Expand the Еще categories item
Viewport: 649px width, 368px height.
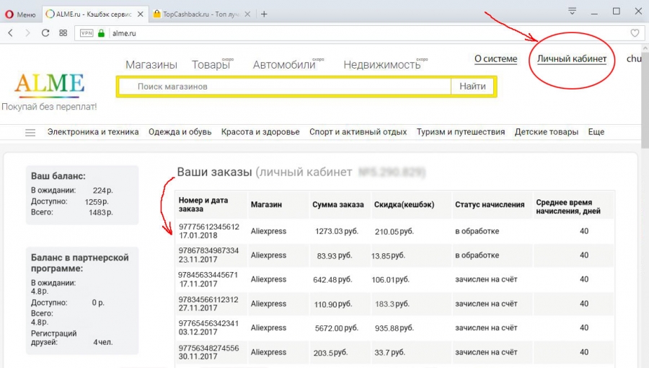(596, 131)
